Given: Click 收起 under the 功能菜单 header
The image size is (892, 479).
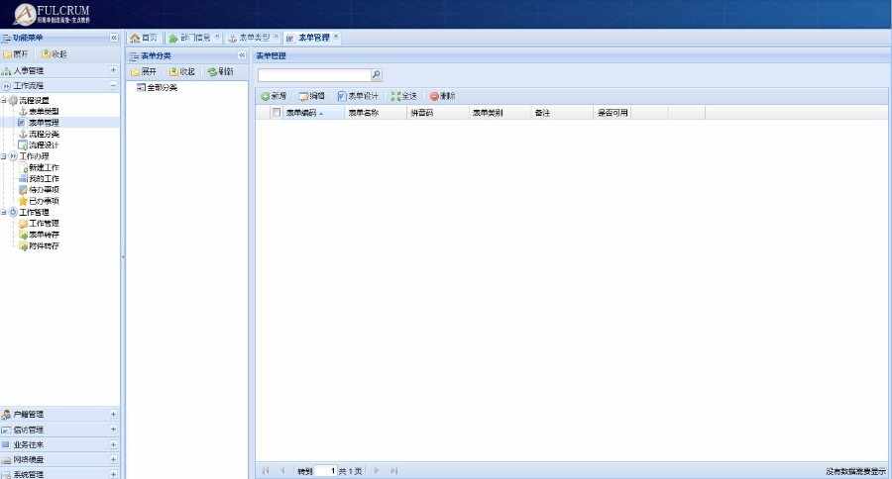Looking at the screenshot, I should pos(55,54).
